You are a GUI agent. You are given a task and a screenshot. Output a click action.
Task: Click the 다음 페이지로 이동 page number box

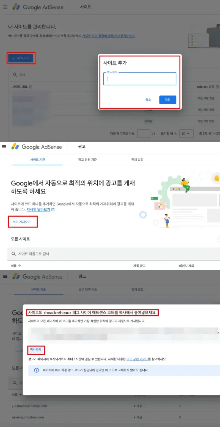(x=144, y=134)
